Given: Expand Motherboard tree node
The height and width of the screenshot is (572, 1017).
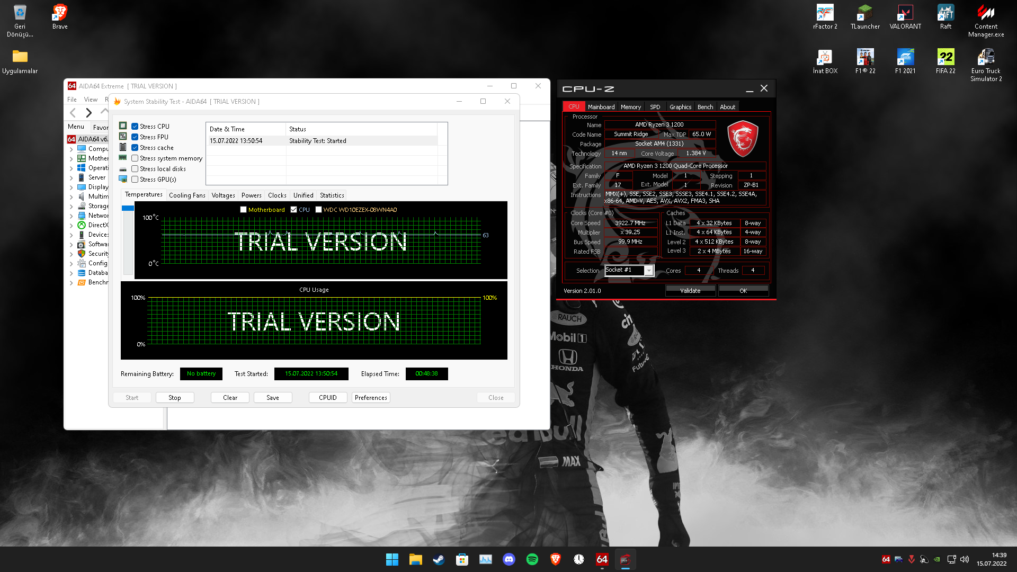Looking at the screenshot, I should (72, 158).
